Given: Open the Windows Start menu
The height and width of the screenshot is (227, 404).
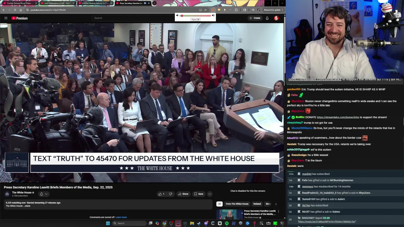Looking at the screenshot, I should 108,223.
